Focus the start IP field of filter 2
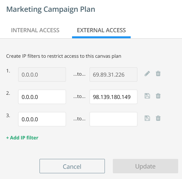 coord(42,97)
